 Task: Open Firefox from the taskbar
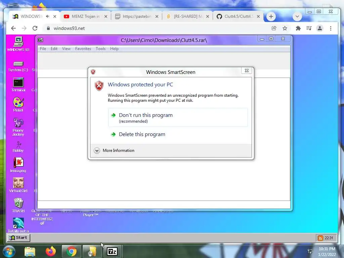(x=51, y=251)
